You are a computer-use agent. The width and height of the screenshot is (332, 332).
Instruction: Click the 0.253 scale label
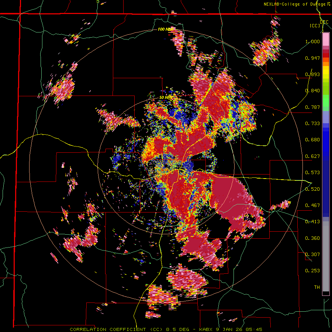pyautogui.click(x=312, y=271)
